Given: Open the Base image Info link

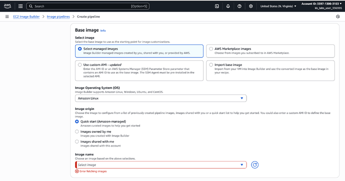Looking at the screenshot, I should tap(103, 30).
